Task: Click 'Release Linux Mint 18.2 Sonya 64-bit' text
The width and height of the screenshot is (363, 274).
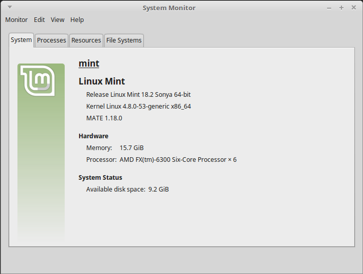Action: pos(138,95)
